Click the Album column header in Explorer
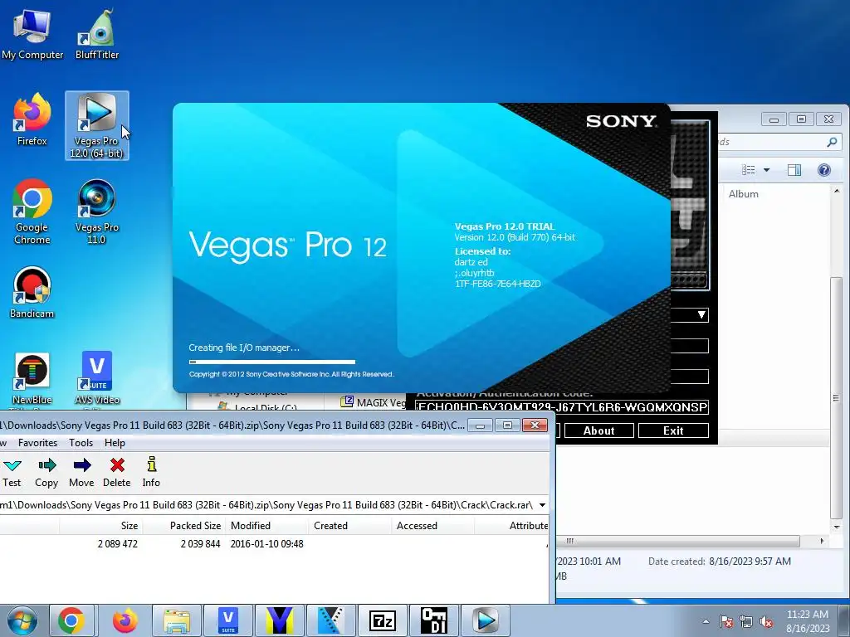Viewport: 850px width, 637px height. (743, 194)
